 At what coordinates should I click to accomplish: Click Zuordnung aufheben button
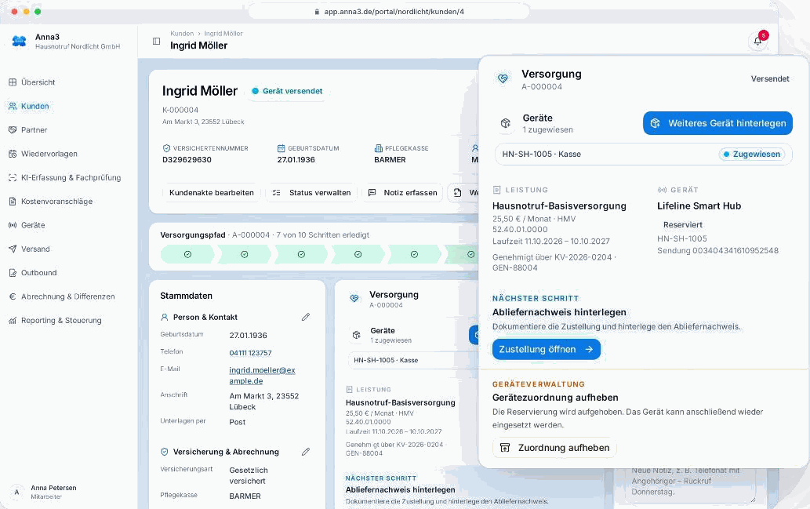coord(554,448)
